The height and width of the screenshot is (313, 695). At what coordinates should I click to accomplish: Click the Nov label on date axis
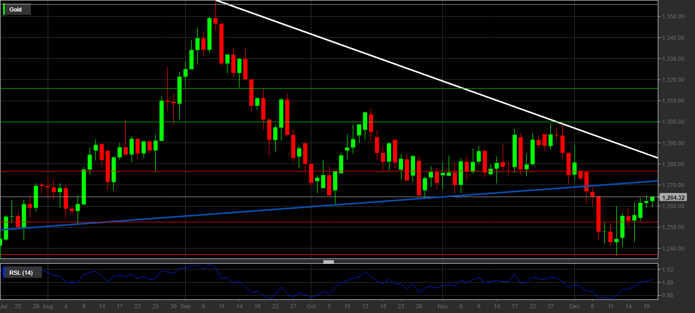(x=443, y=306)
